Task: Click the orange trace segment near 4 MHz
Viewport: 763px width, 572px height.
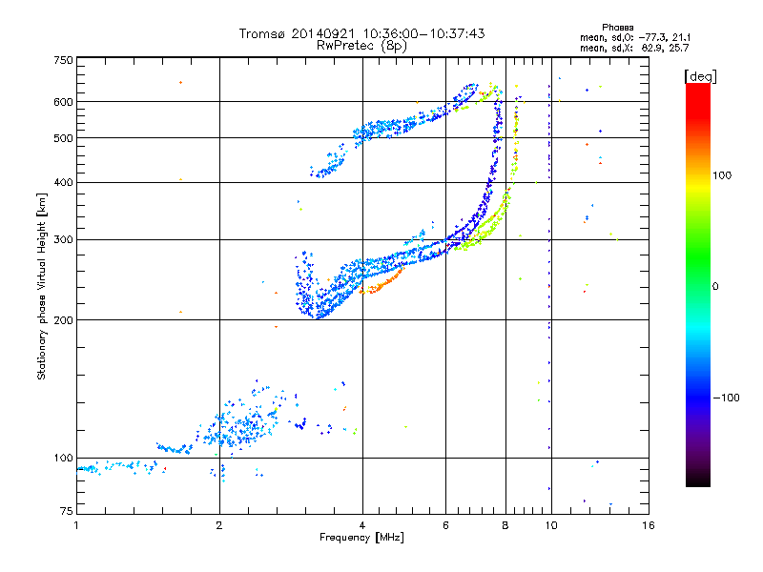Action: (x=381, y=283)
